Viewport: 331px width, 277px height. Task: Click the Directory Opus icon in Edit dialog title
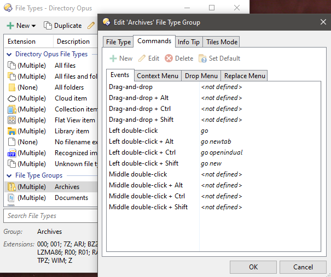point(106,22)
